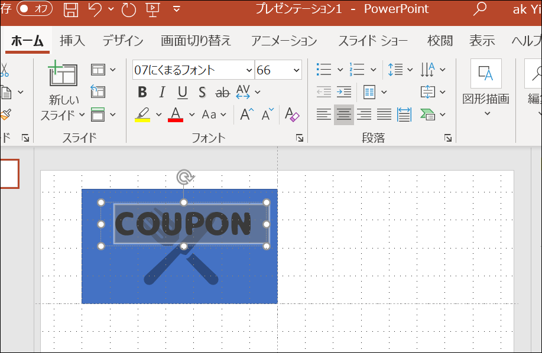This screenshot has width=542, height=353.
Task: Open the ホーム tab
Action: [x=27, y=41]
